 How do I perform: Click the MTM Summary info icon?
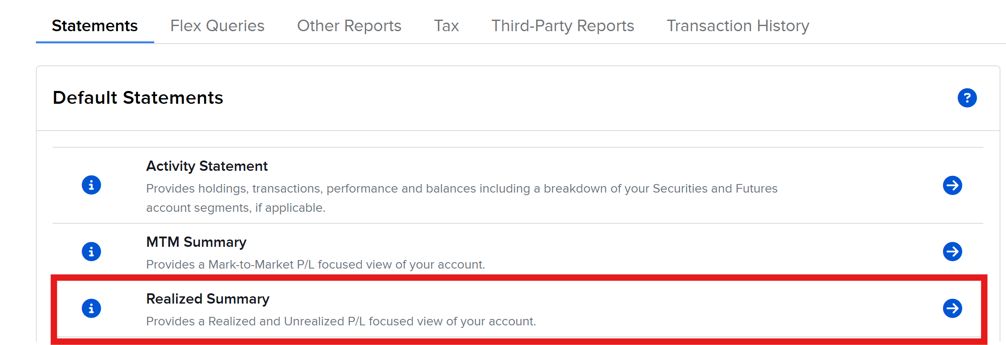click(x=91, y=251)
